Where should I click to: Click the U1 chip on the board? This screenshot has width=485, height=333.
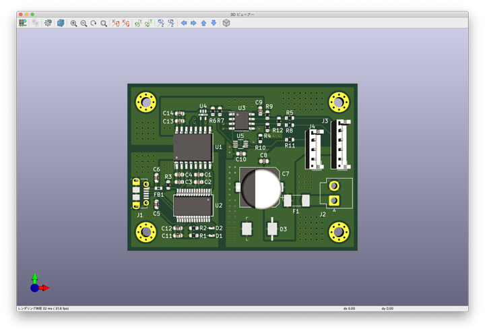click(x=193, y=146)
